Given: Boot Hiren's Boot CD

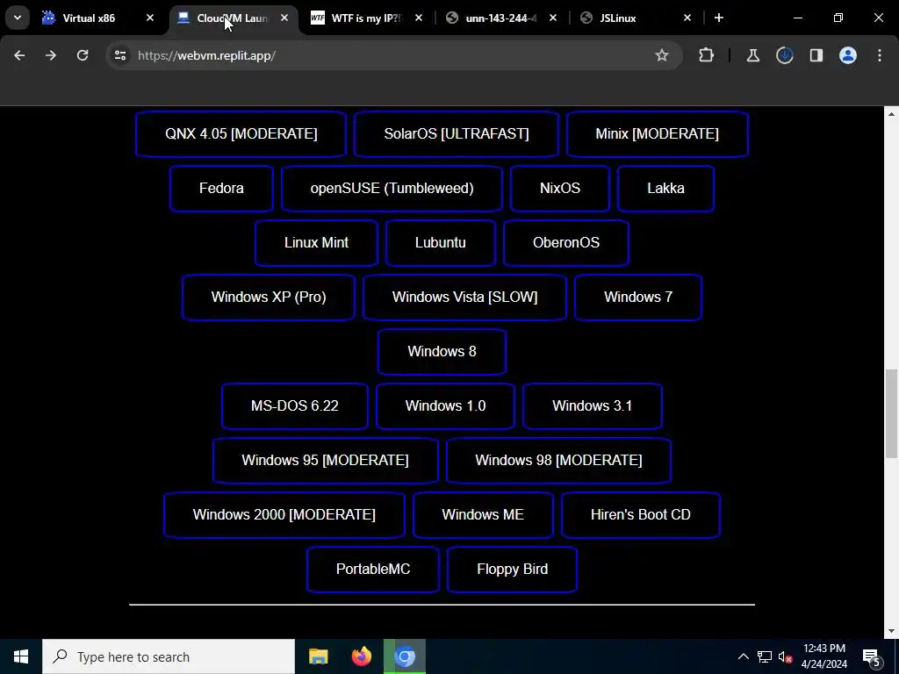Looking at the screenshot, I should point(640,515).
